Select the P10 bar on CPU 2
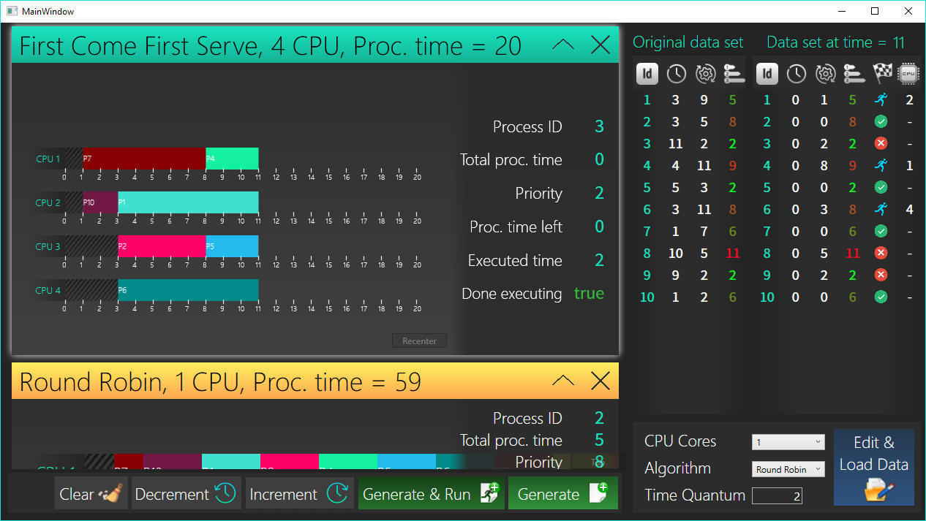The image size is (926, 521). (100, 202)
